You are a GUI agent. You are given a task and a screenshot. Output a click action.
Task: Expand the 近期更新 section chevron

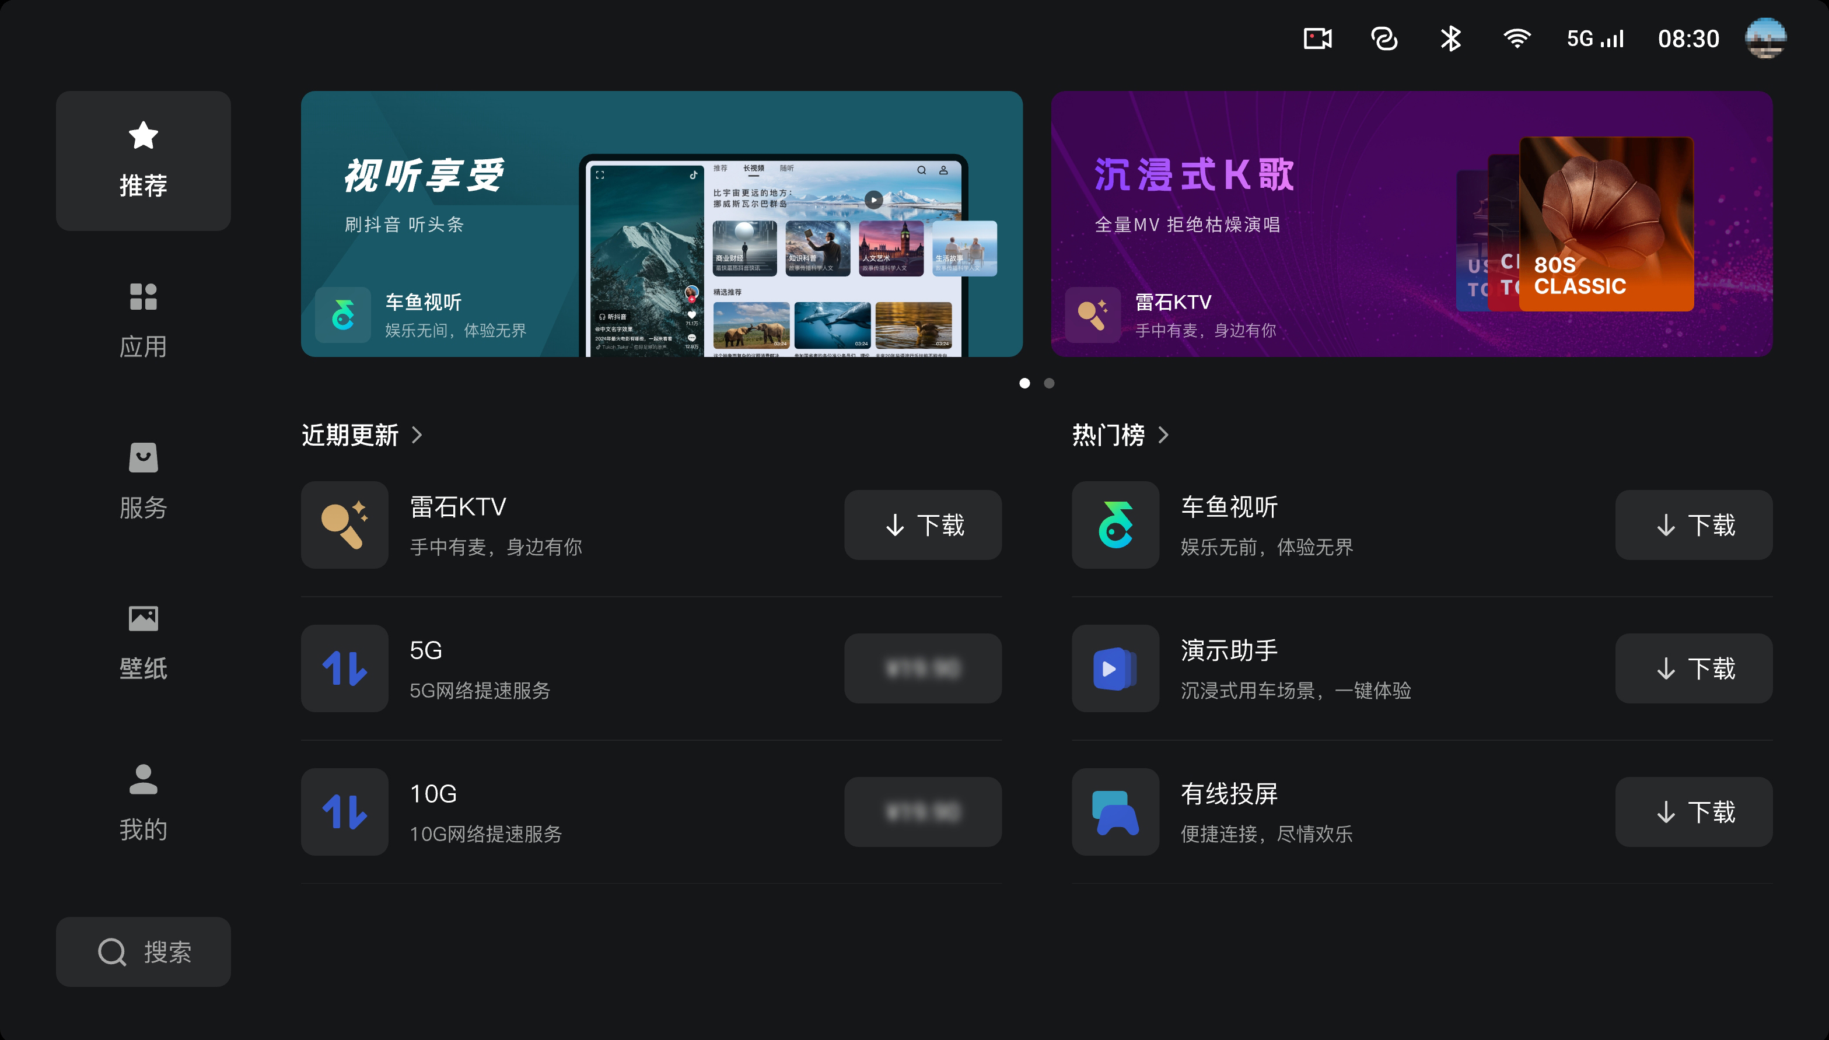coord(418,435)
